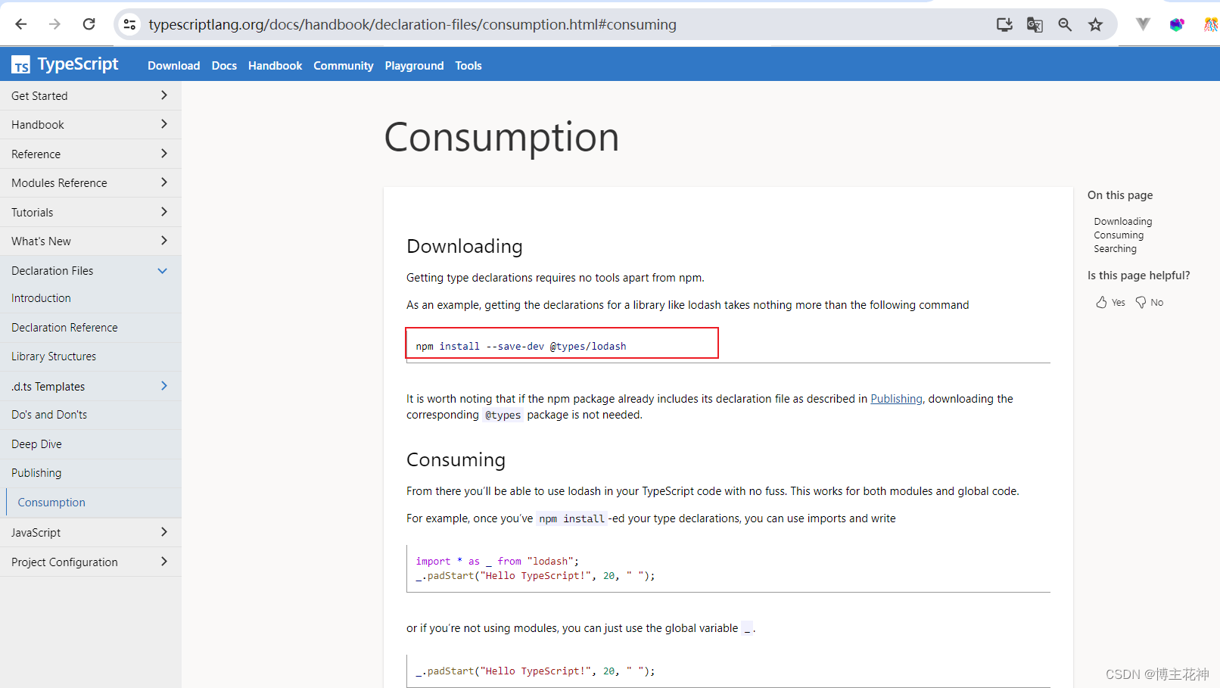This screenshot has height=688, width=1220.
Task: Expand the Handbook sidebar section
Action: click(x=91, y=124)
